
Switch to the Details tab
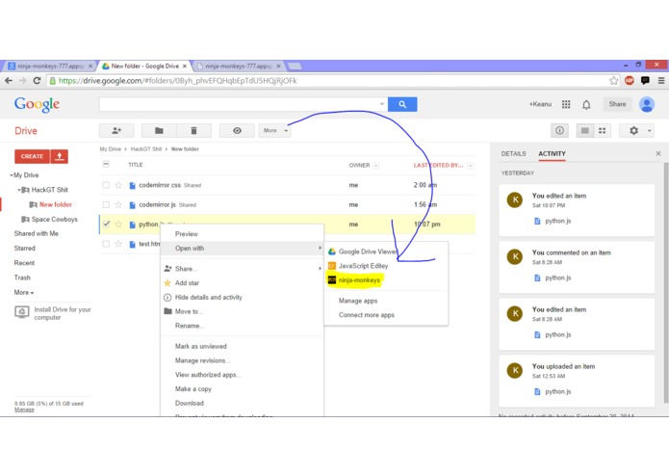point(513,153)
